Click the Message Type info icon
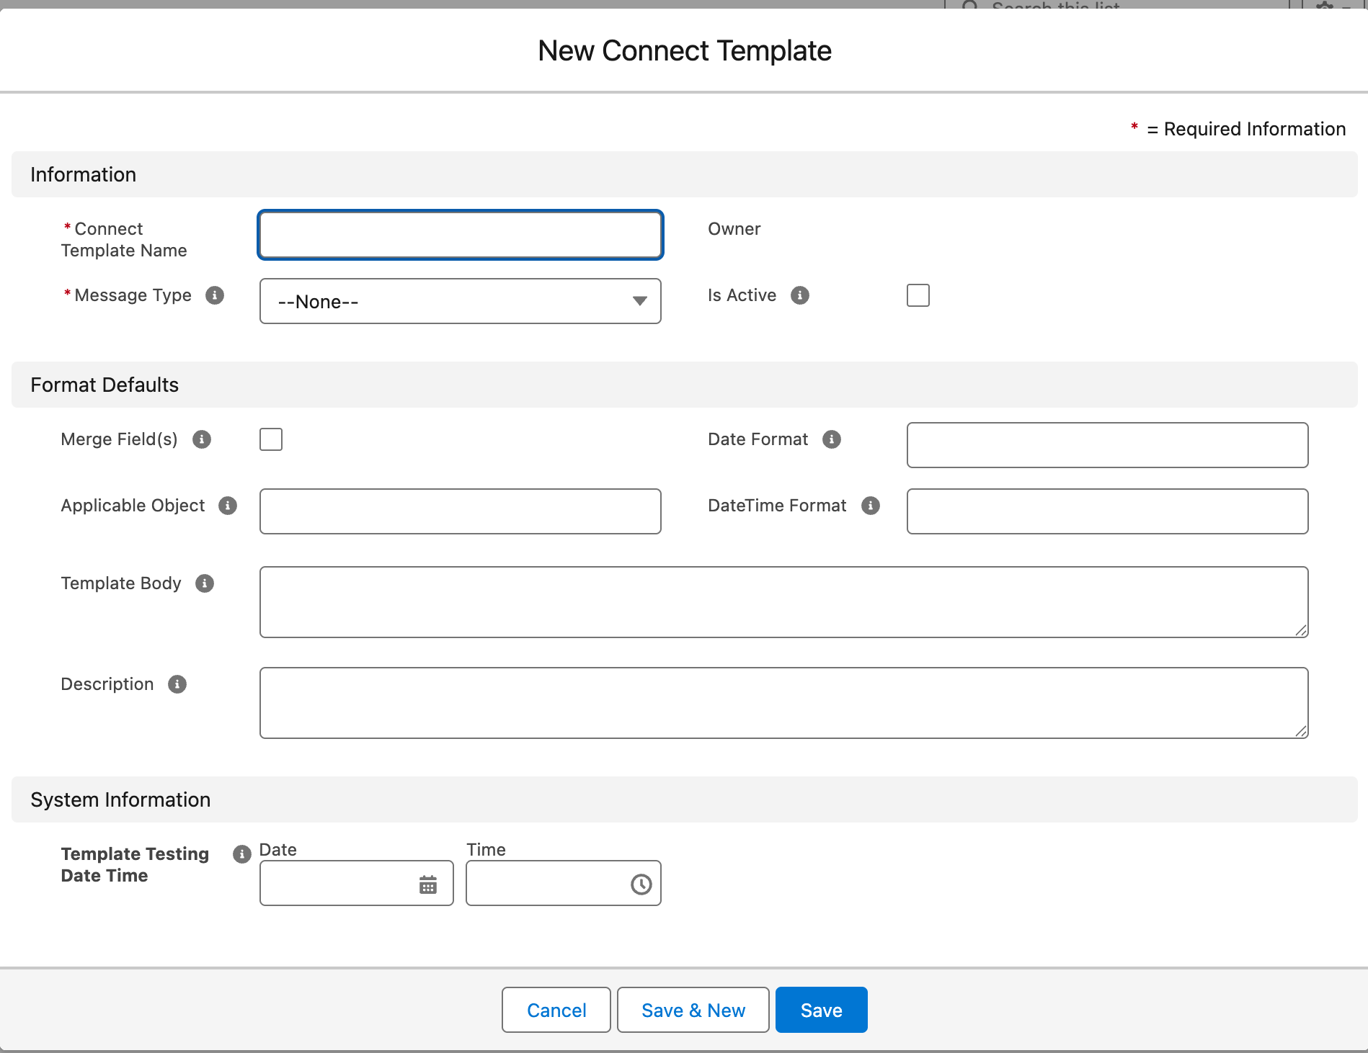The image size is (1368, 1053). 215,295
